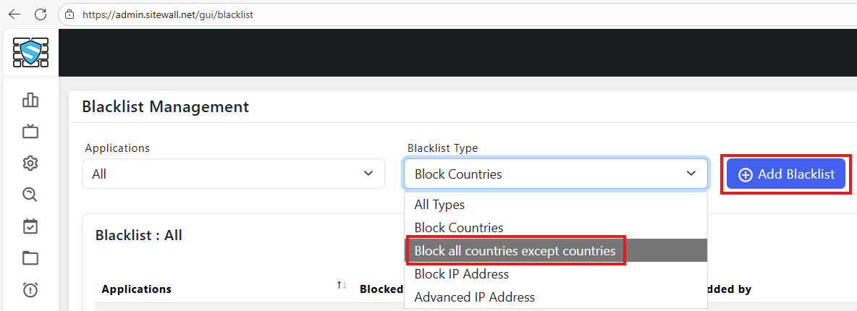Viewport: 857px width, 311px height.
Task: Toggle sort arrows on Applications column
Action: pyautogui.click(x=342, y=286)
